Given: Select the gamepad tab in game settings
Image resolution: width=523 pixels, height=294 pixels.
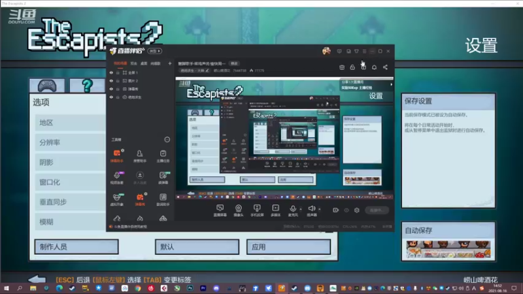Looking at the screenshot, I should point(47,86).
